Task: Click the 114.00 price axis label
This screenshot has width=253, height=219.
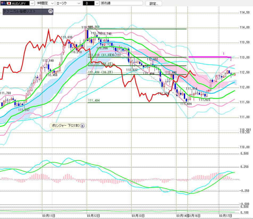Action: pos(244,27)
